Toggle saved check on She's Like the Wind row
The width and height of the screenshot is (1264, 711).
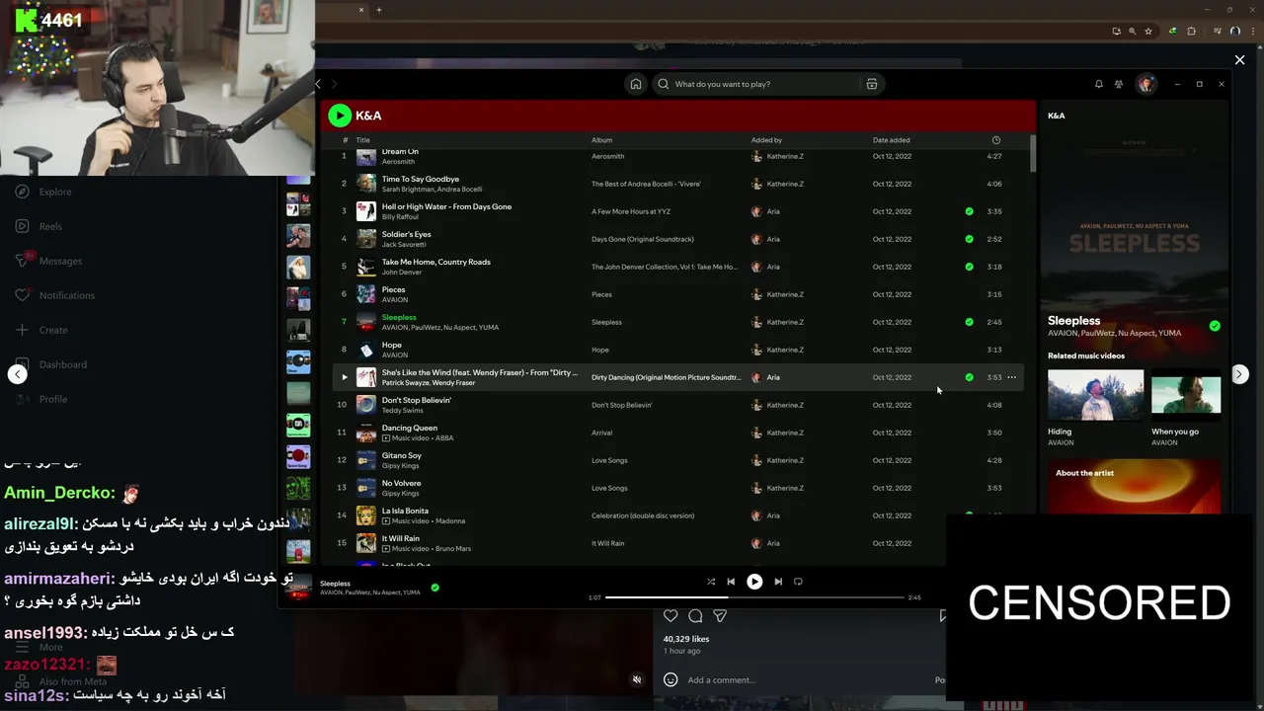[x=969, y=377]
